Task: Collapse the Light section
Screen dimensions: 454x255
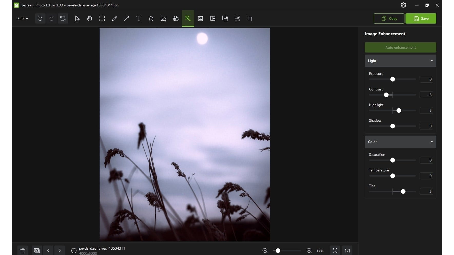Action: [432, 61]
